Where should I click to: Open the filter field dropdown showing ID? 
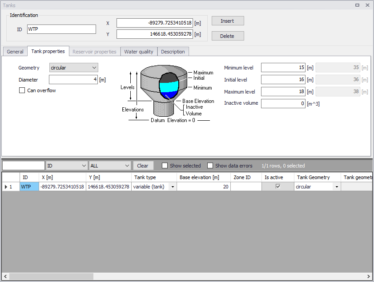66,166
